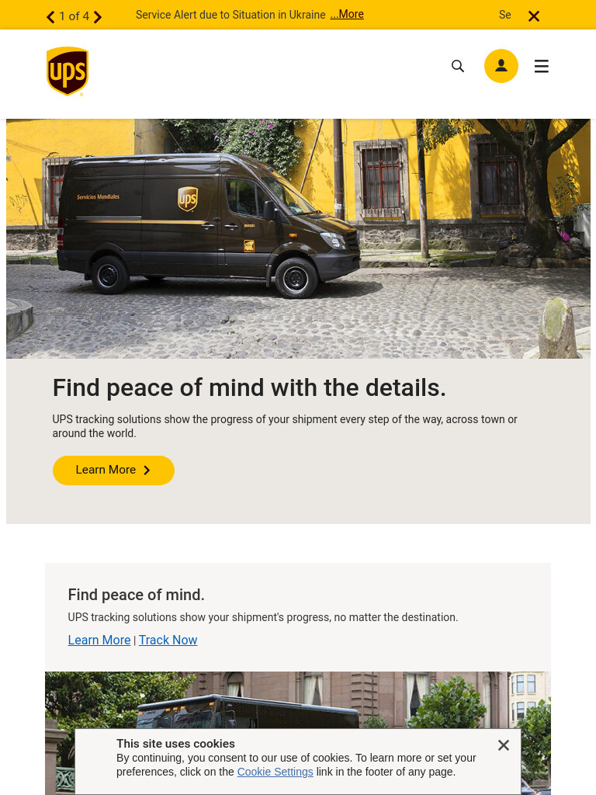Click the Service Alert Ukraine text
Screen dimensions: 596x795
pos(230,15)
